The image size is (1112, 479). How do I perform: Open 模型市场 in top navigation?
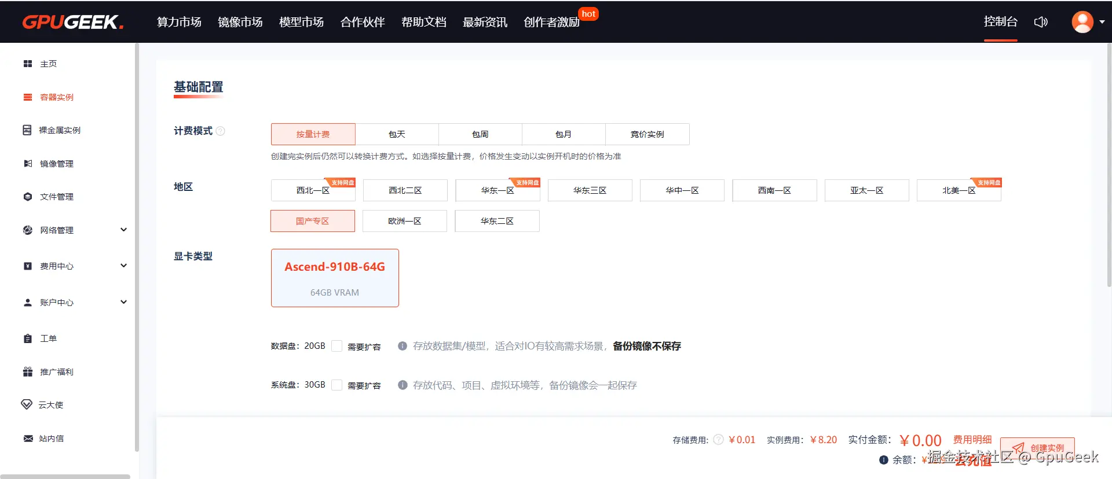point(301,22)
